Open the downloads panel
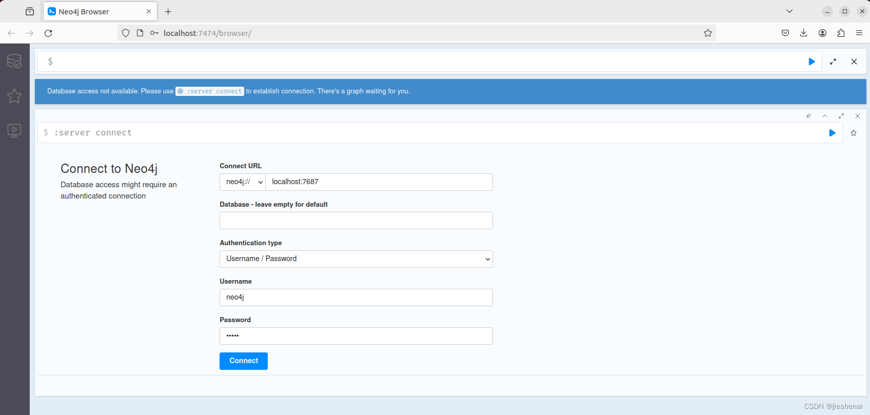Screen dimensions: 870x415 tap(804, 33)
